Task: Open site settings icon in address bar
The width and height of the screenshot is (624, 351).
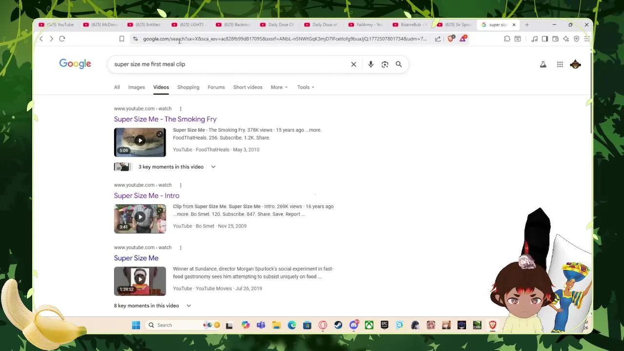Action: point(136,39)
